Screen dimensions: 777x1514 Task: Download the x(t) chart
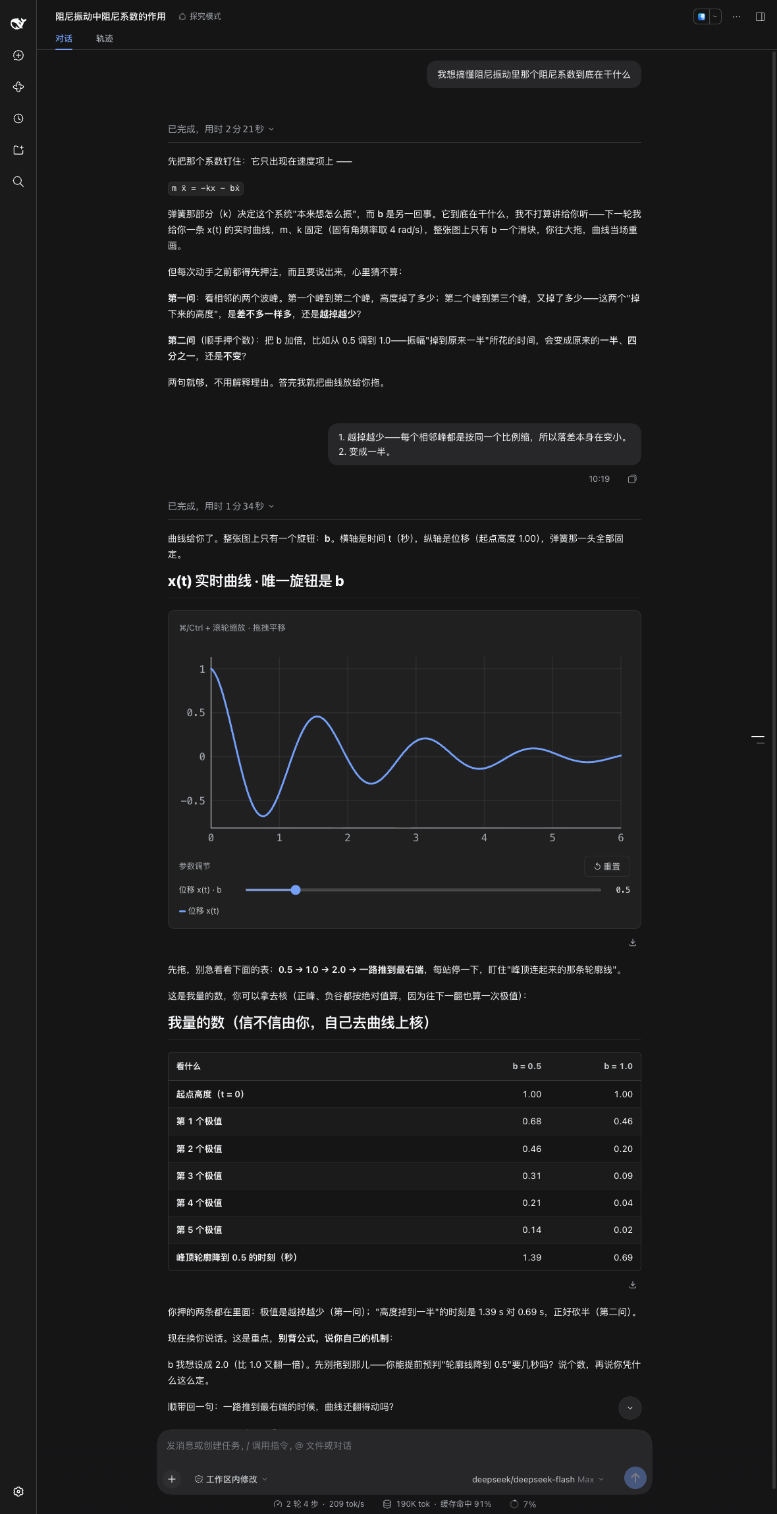click(633, 943)
